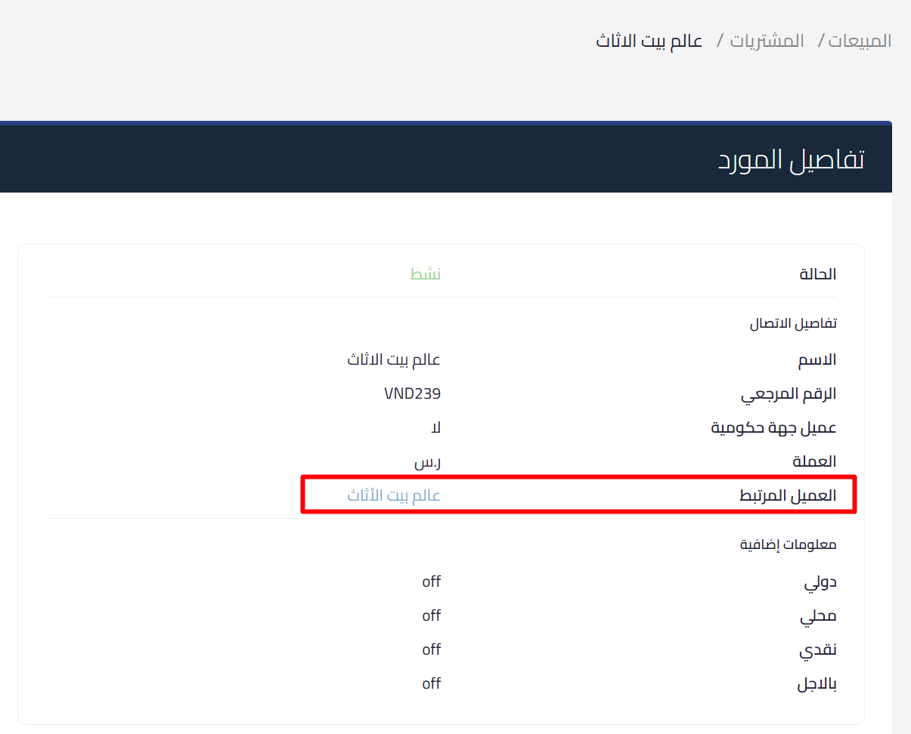This screenshot has width=911, height=734.
Task: Click the العملة field label
Action: point(813,461)
